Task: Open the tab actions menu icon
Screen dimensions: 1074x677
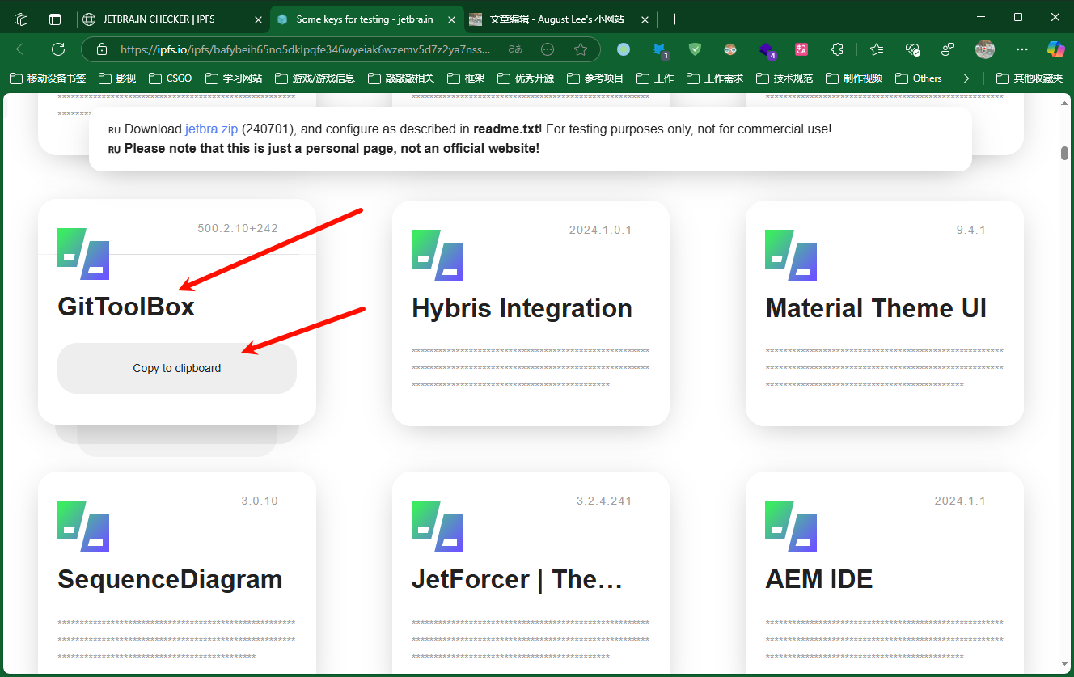Action: click(55, 19)
